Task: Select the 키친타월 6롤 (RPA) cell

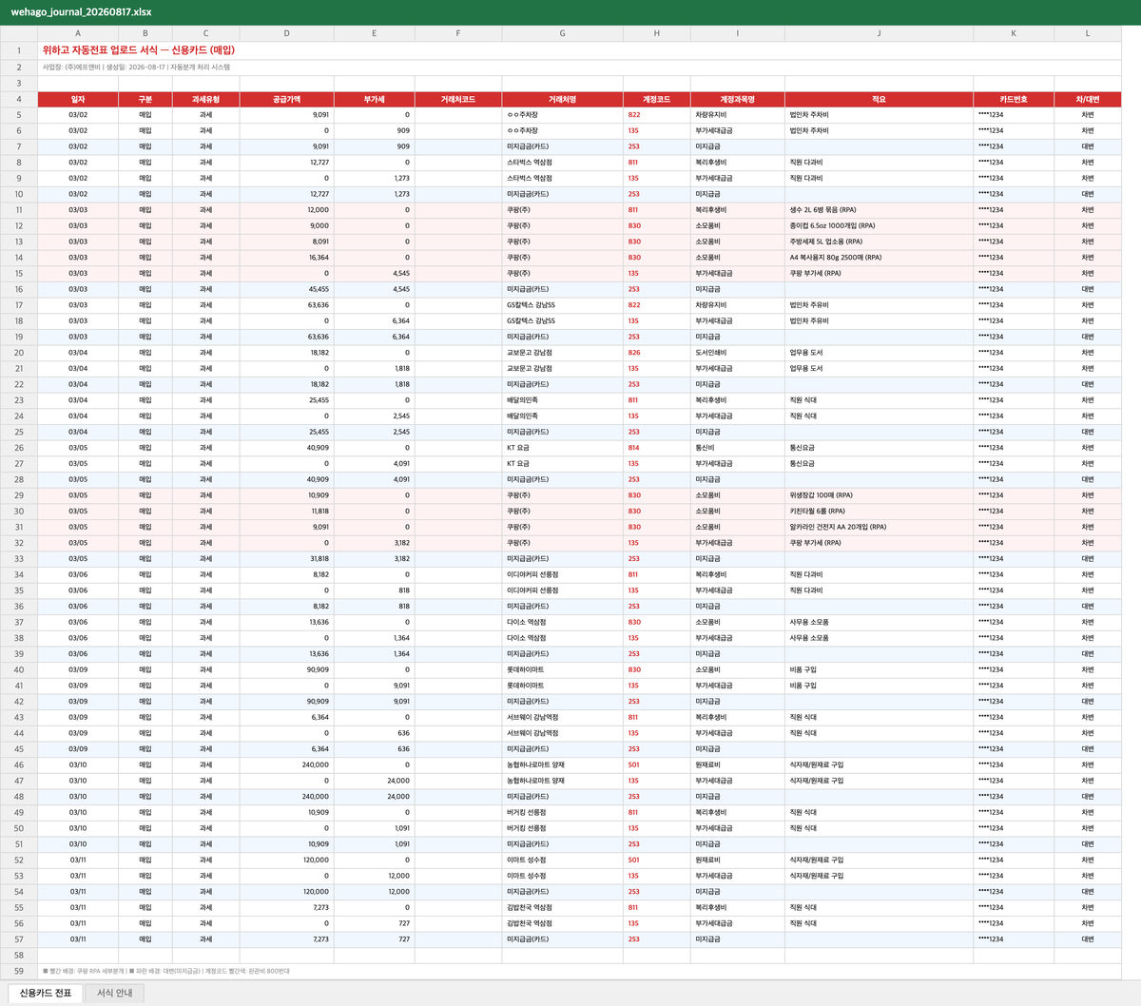Action: [x=879, y=512]
